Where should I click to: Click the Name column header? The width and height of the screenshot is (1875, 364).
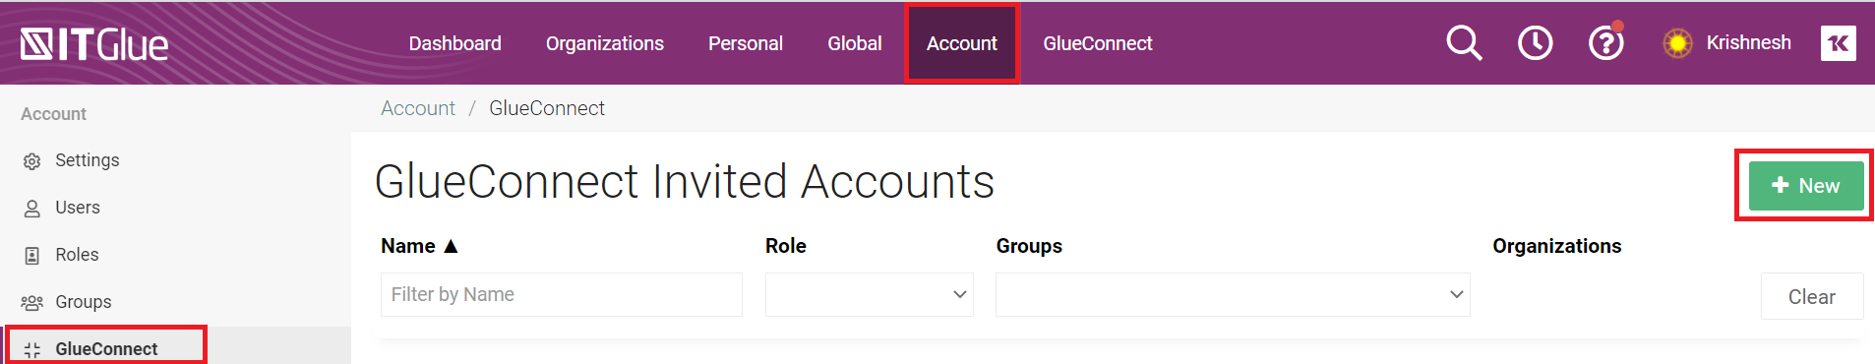(408, 246)
